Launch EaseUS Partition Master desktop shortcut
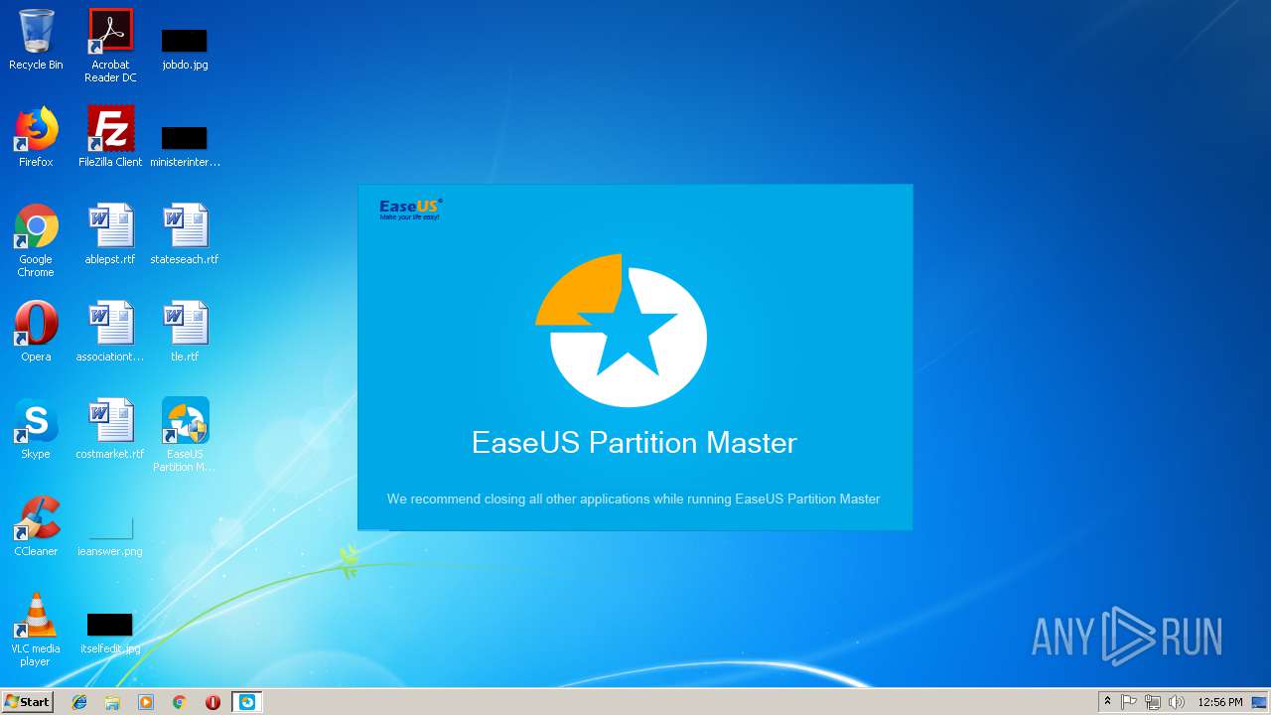 point(185,435)
